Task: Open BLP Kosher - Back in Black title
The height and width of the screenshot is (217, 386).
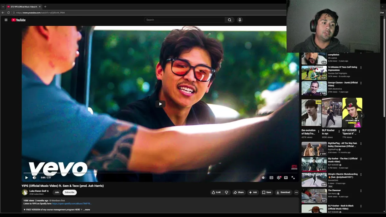Action: point(341,207)
